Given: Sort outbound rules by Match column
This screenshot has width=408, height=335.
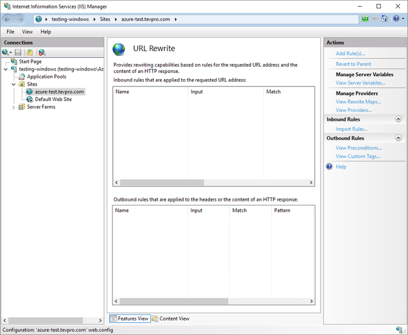Looking at the screenshot, I should (x=250, y=210).
